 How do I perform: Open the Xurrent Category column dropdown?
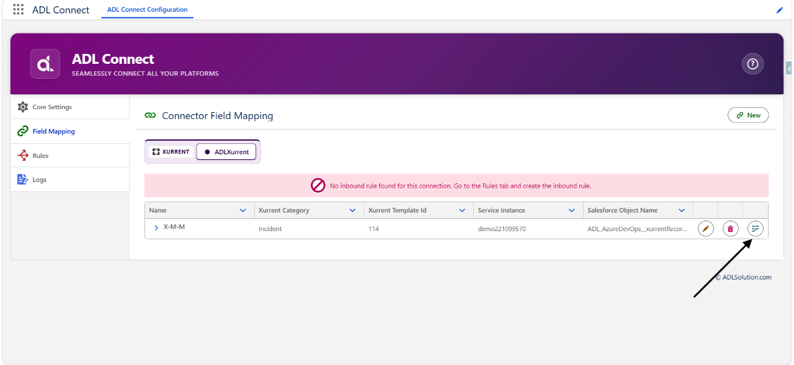click(x=352, y=211)
